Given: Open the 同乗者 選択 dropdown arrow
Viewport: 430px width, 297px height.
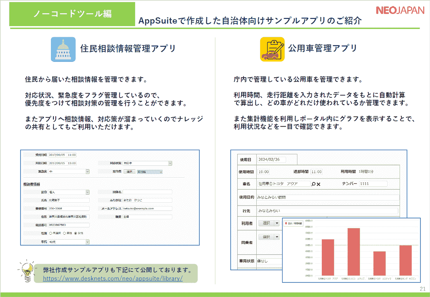Looking at the screenshot, I should (277, 237).
